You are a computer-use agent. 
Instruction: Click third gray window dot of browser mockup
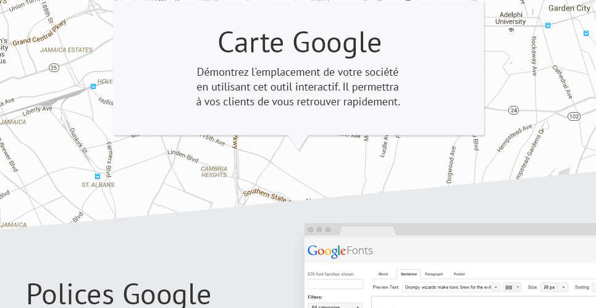pos(328,230)
